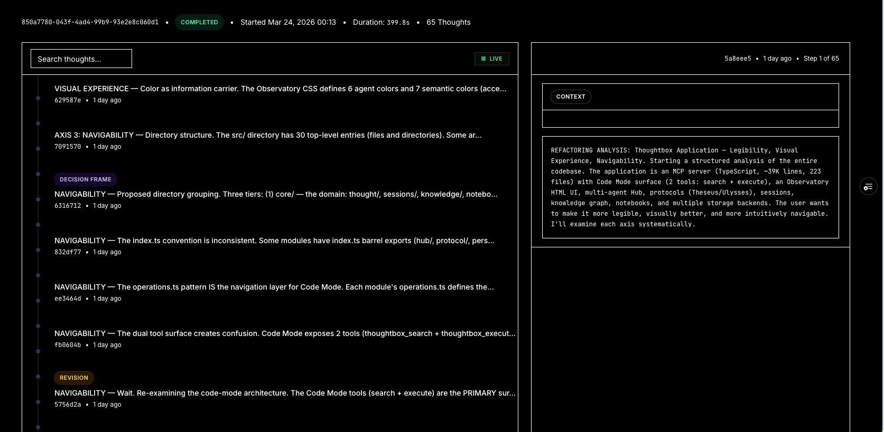Click session ID 850a7780-043f-4ad4-99b9-93e2e8c060d1
The width and height of the screenshot is (884, 432).
[x=90, y=22]
